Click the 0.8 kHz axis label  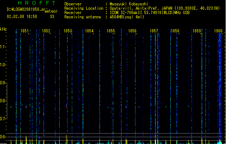(3, 101)
